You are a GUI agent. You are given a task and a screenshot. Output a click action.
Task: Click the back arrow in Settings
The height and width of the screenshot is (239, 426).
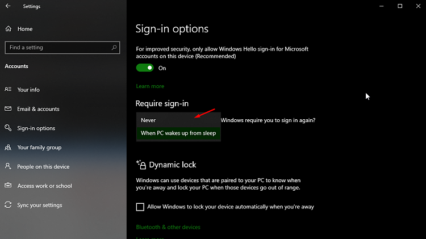click(x=8, y=6)
